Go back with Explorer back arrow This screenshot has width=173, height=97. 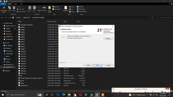2,18
